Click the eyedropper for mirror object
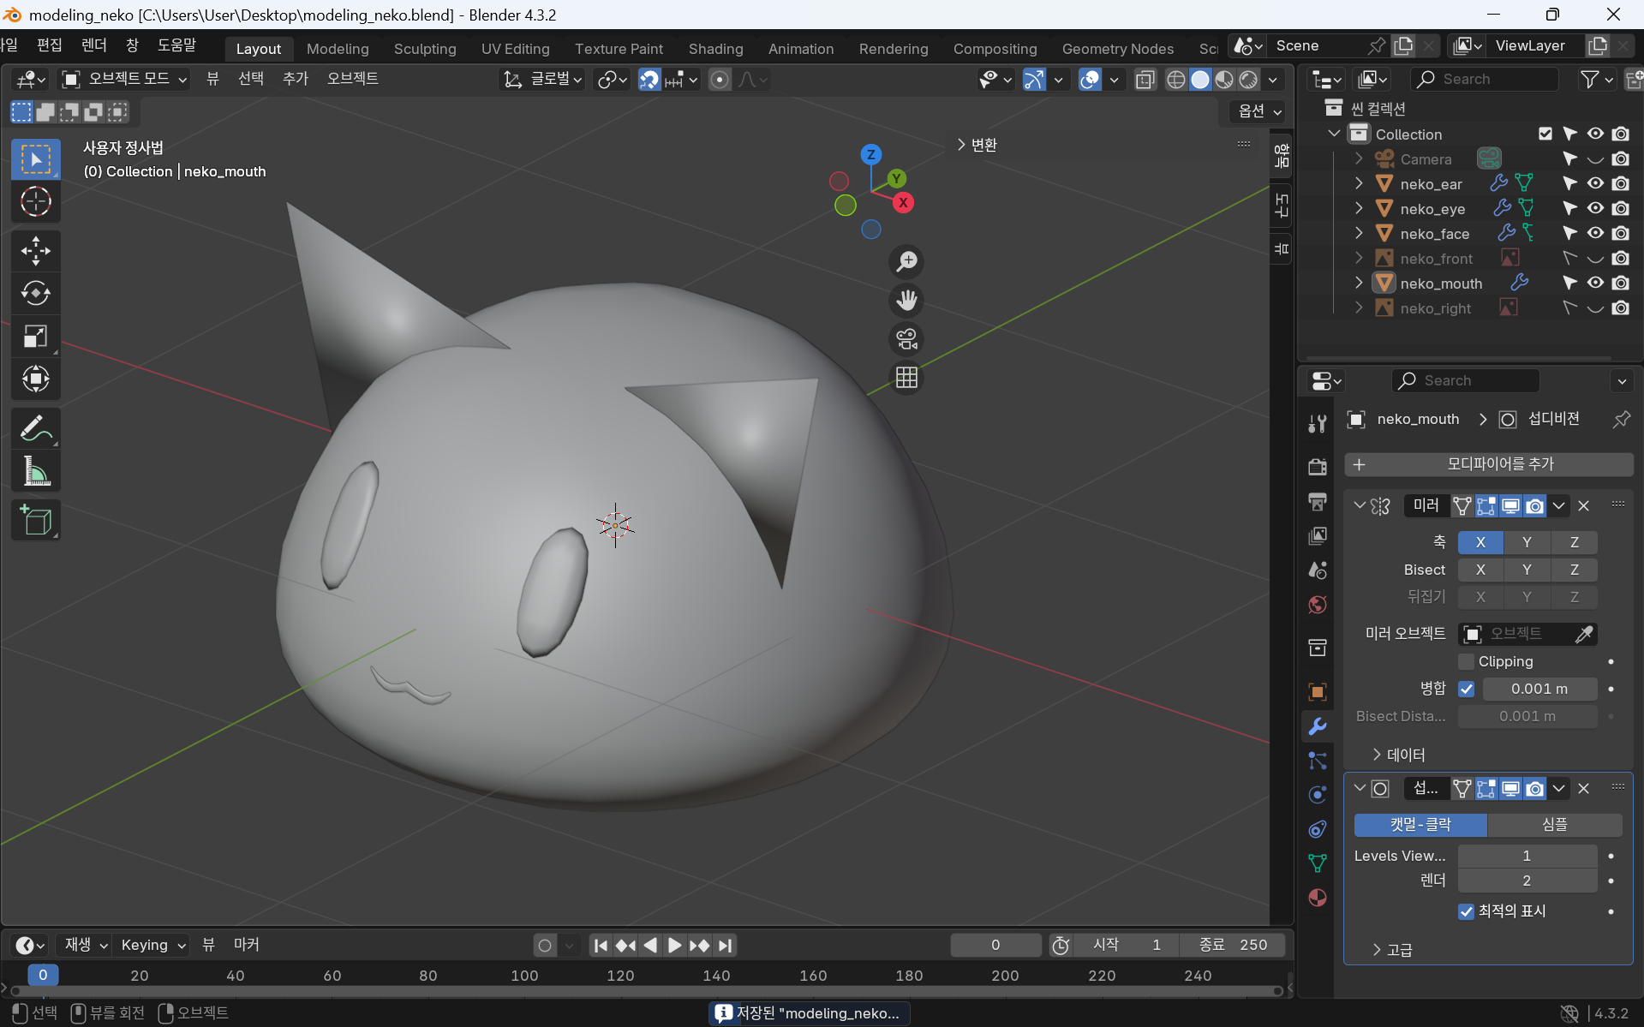The image size is (1644, 1027). point(1584,634)
